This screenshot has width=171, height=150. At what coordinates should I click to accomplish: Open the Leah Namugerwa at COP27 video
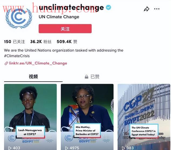click(30, 117)
